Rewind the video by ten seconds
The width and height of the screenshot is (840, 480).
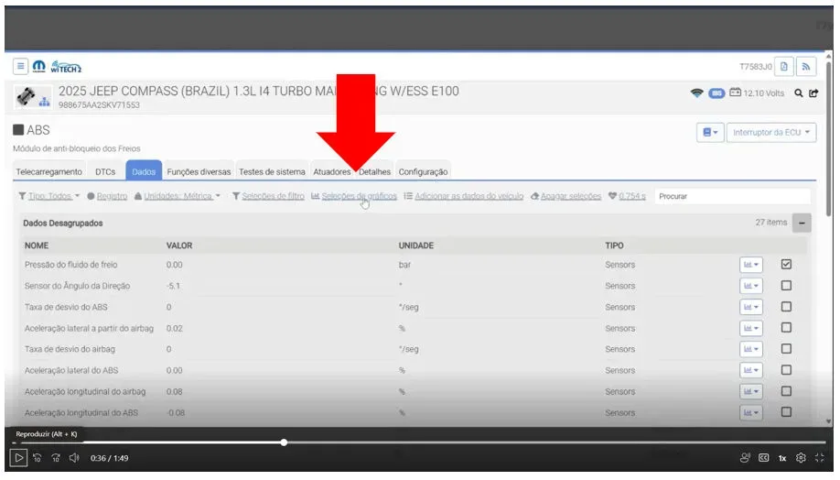tap(37, 458)
